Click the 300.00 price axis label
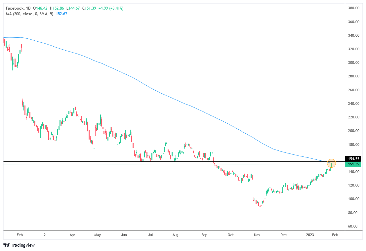 [x=354, y=63]
